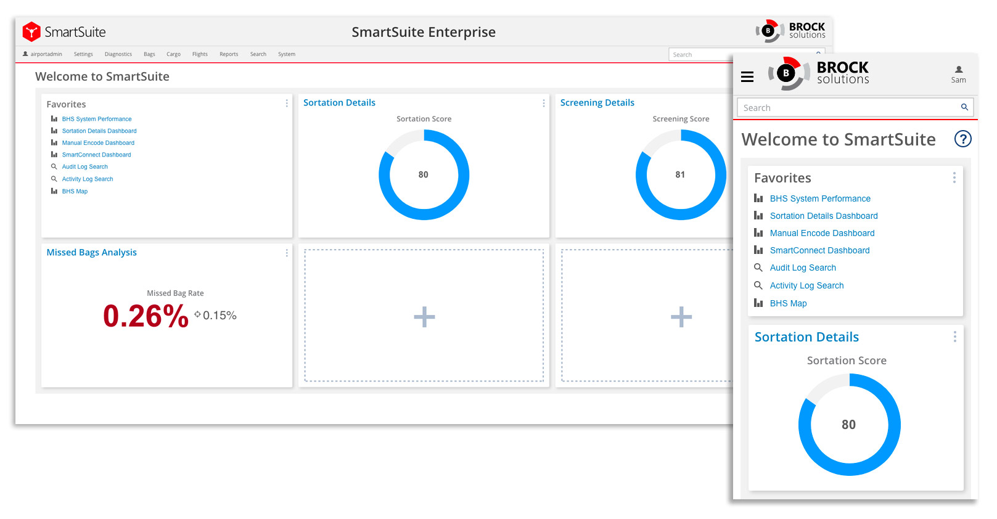Image resolution: width=997 pixels, height=519 pixels.
Task: Open mobile Sortation Details options menu
Action: [x=955, y=337]
